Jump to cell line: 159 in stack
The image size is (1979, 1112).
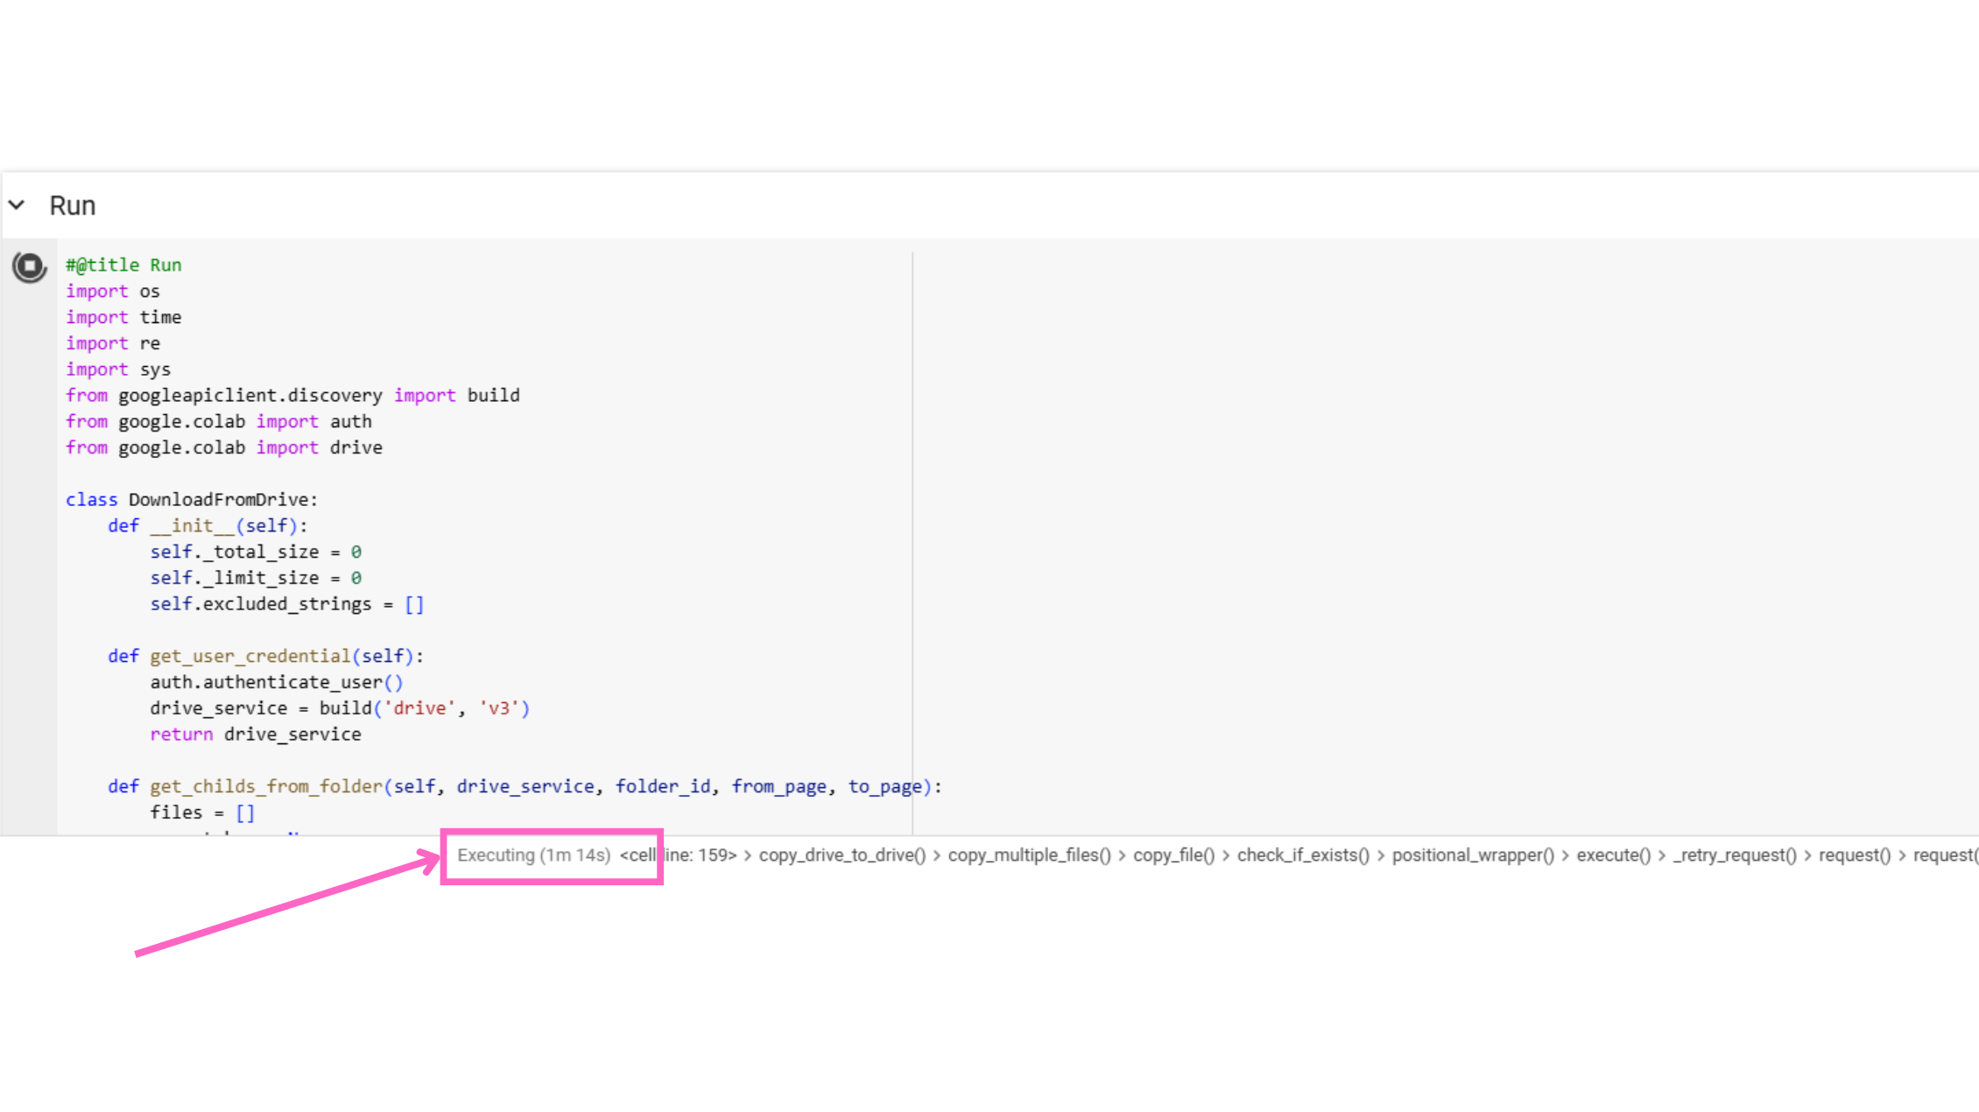pyautogui.click(x=679, y=855)
